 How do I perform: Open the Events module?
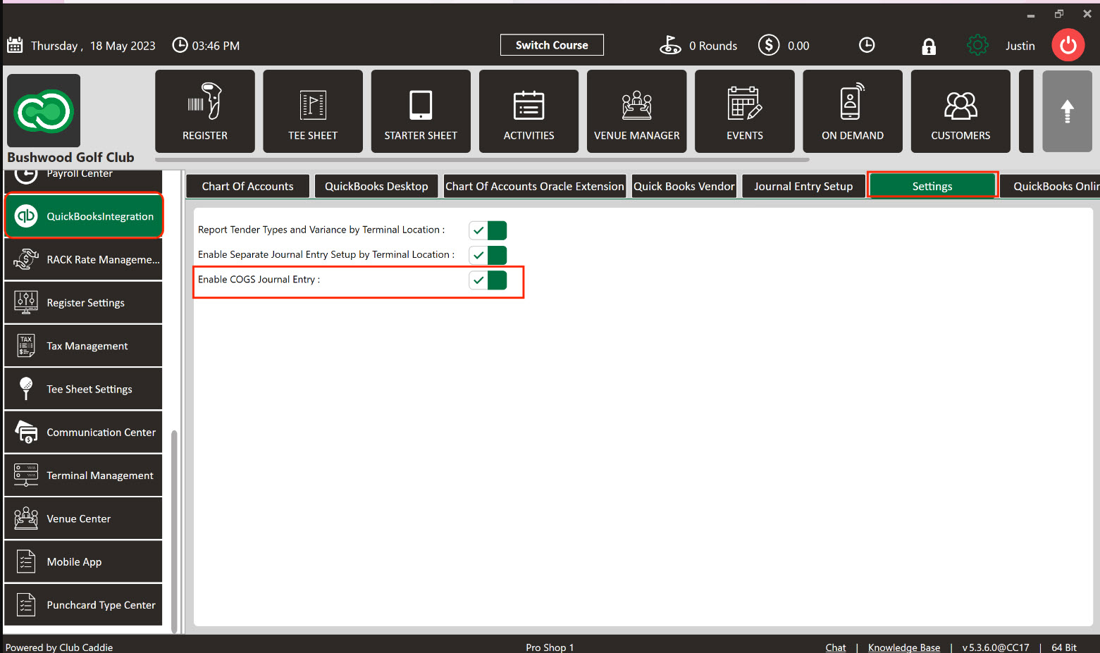[x=745, y=111]
